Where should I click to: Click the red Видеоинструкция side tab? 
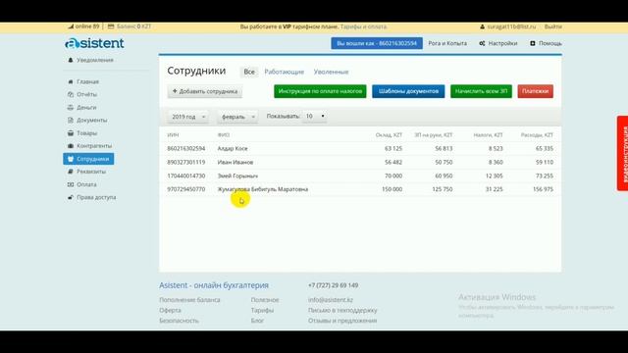(x=623, y=153)
